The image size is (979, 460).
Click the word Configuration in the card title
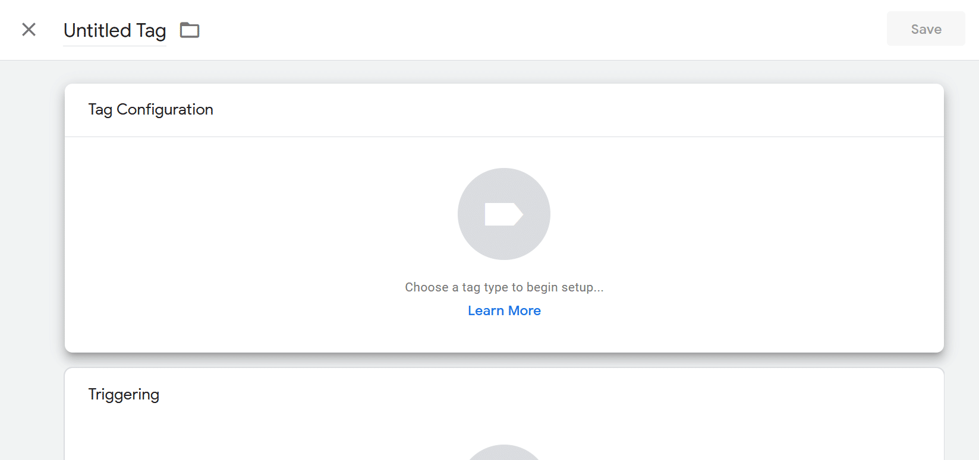pos(165,110)
